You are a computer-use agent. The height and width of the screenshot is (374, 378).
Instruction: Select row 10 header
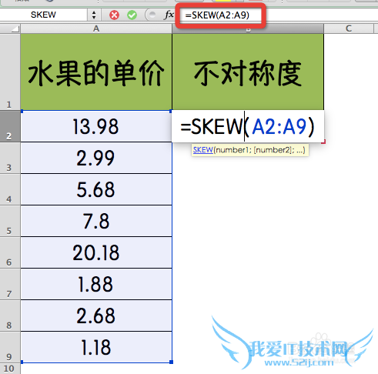[x=10, y=369]
